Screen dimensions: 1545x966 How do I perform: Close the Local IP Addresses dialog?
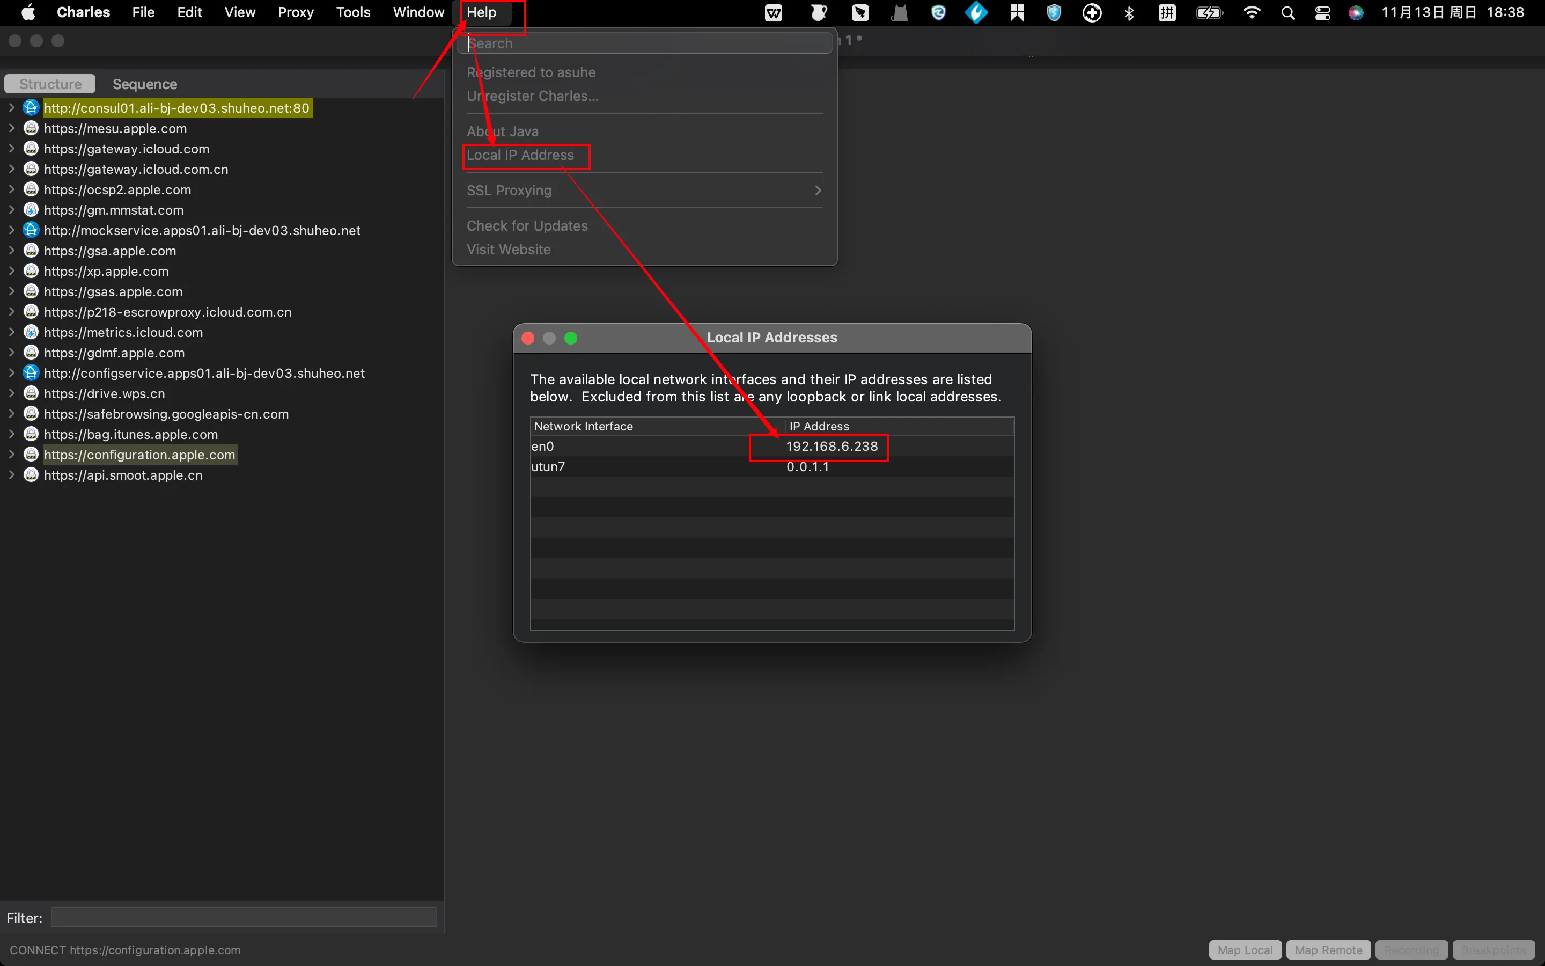pyautogui.click(x=528, y=338)
